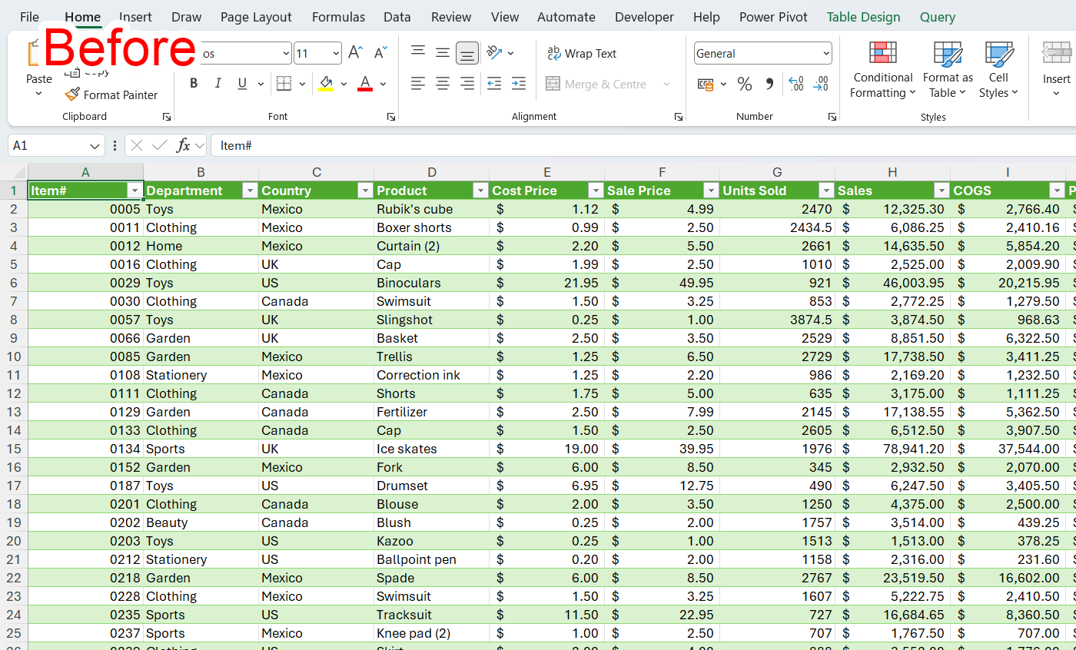Apply red Font Colour
This screenshot has height=650, width=1076.
(x=365, y=84)
